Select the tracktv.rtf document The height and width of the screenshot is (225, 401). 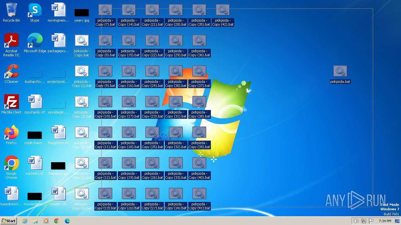pos(58,197)
